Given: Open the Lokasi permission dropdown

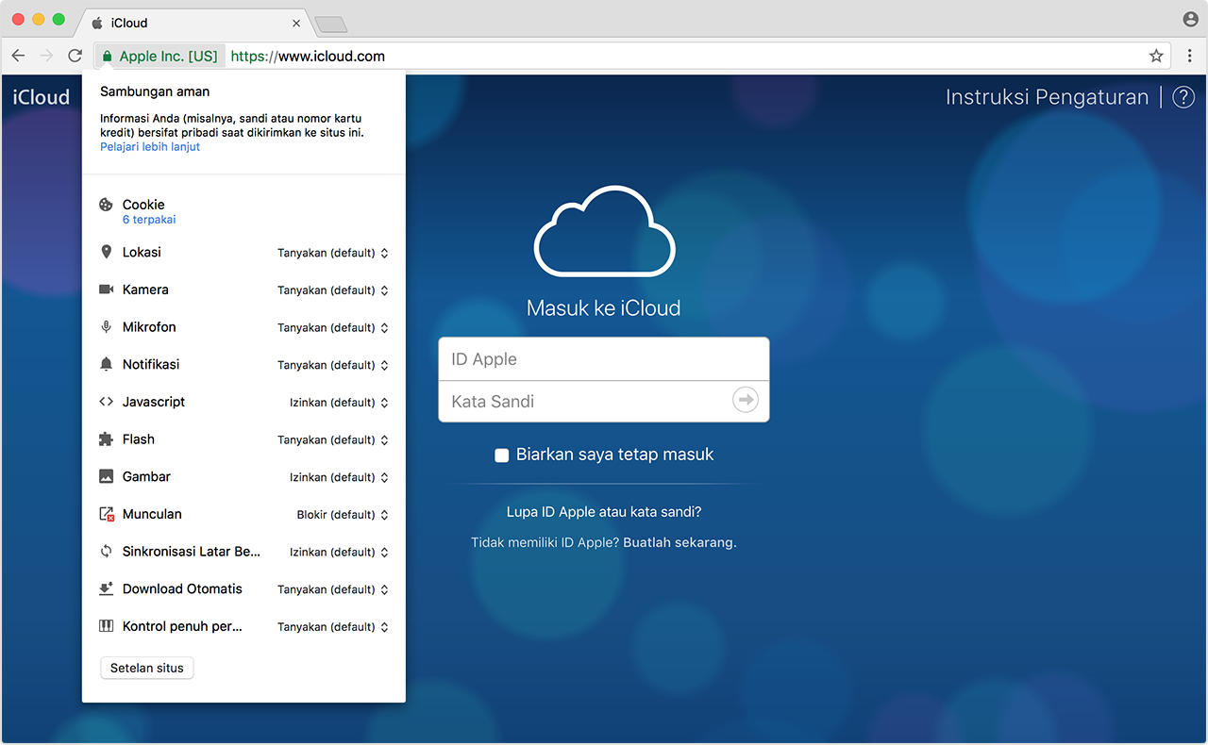Looking at the screenshot, I should (332, 253).
